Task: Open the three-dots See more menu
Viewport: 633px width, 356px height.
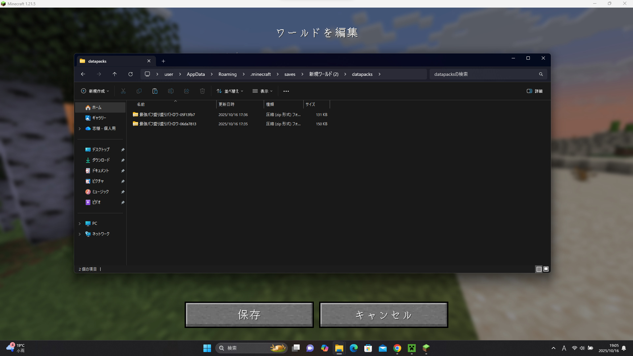Action: pos(286,91)
